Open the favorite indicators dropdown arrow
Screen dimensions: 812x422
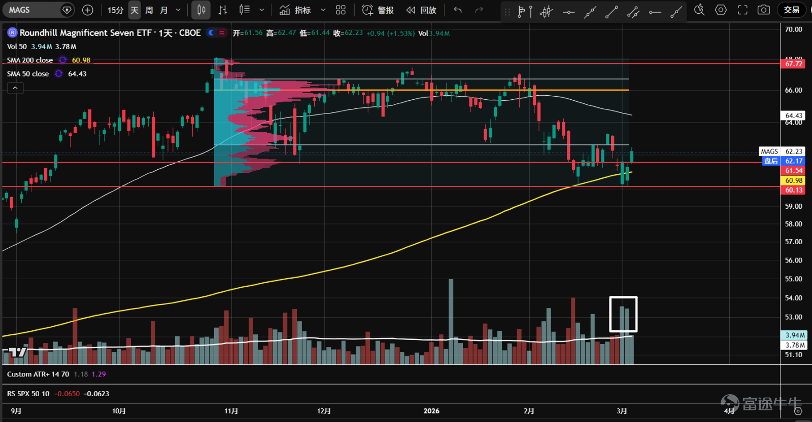[323, 10]
